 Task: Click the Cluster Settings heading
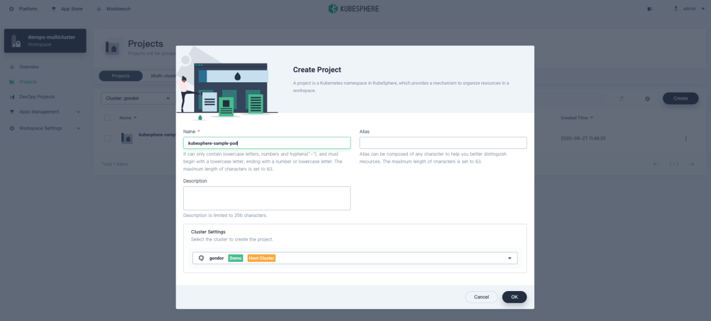point(208,231)
